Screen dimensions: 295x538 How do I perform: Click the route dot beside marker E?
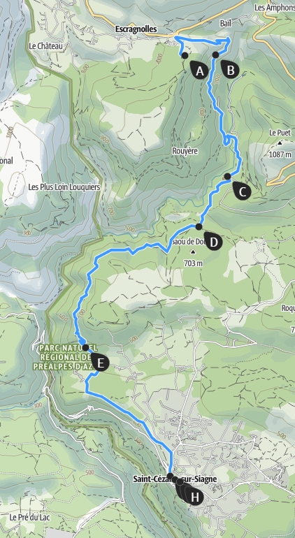85,347
